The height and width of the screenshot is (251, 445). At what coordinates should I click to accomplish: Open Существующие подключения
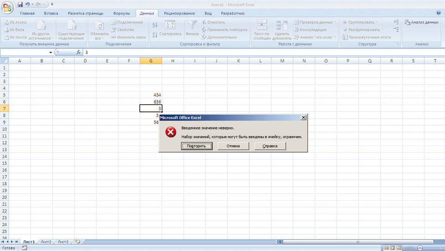tap(71, 30)
